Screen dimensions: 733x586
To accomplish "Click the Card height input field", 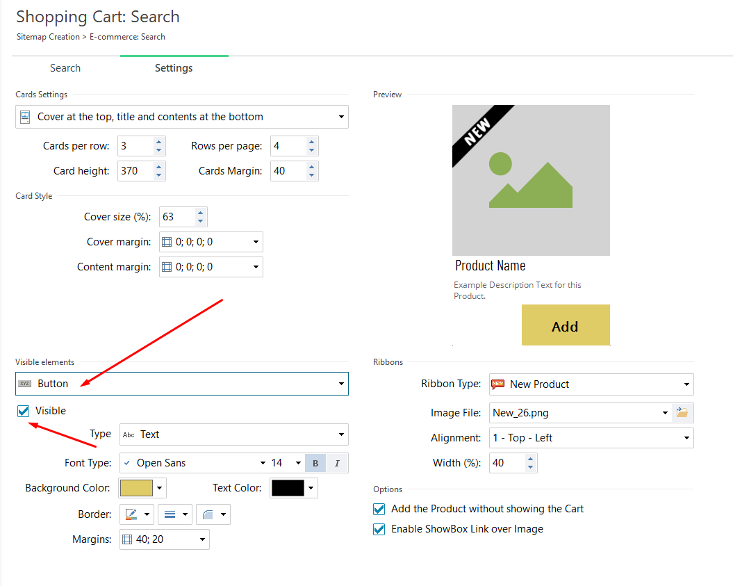I will coord(135,171).
